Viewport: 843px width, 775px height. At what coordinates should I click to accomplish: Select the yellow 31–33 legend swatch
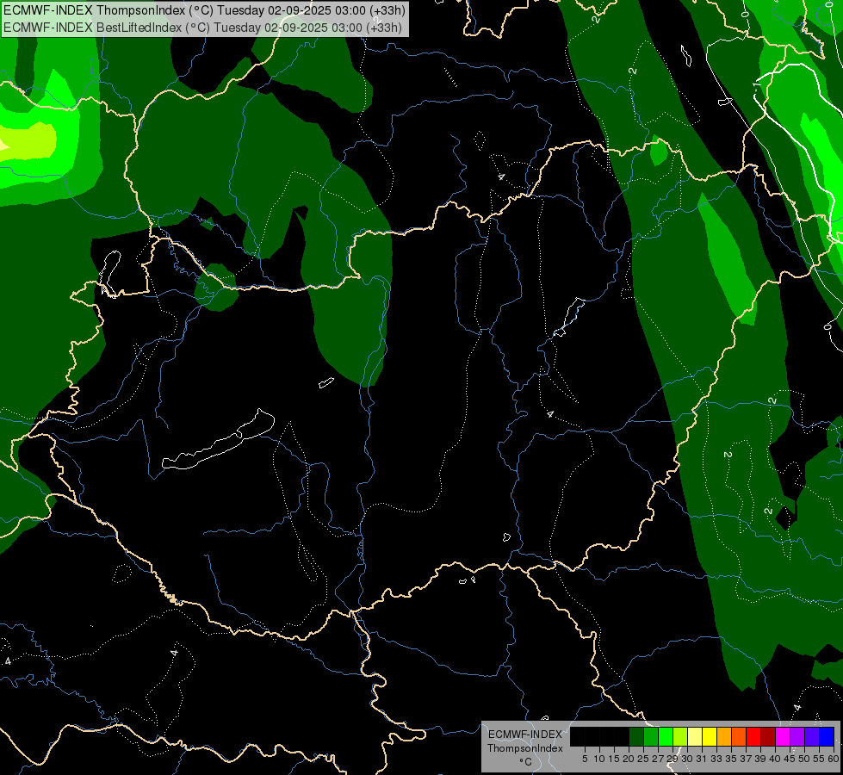tap(710, 736)
